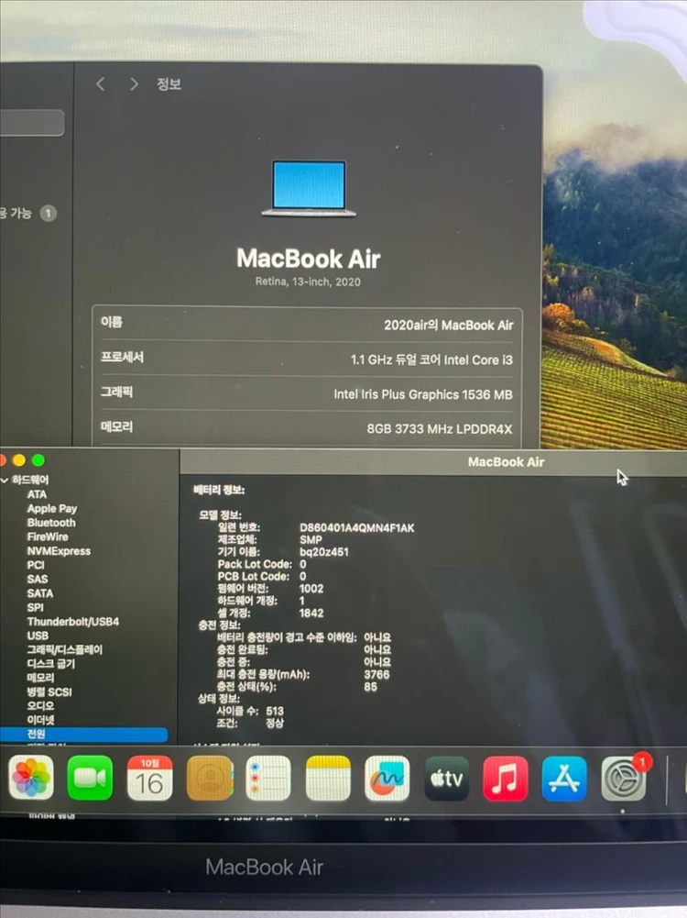The image size is (687, 918).
Task: Open Apple TV app in Dock
Action: (447, 778)
